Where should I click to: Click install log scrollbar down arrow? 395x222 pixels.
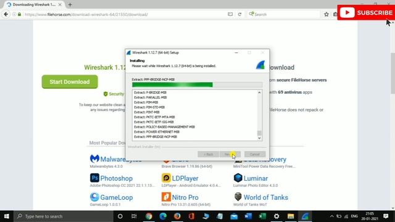pos(259,138)
